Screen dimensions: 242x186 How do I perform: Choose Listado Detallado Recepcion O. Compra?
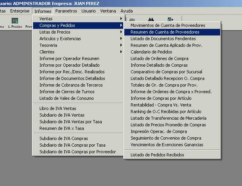tap(172, 78)
